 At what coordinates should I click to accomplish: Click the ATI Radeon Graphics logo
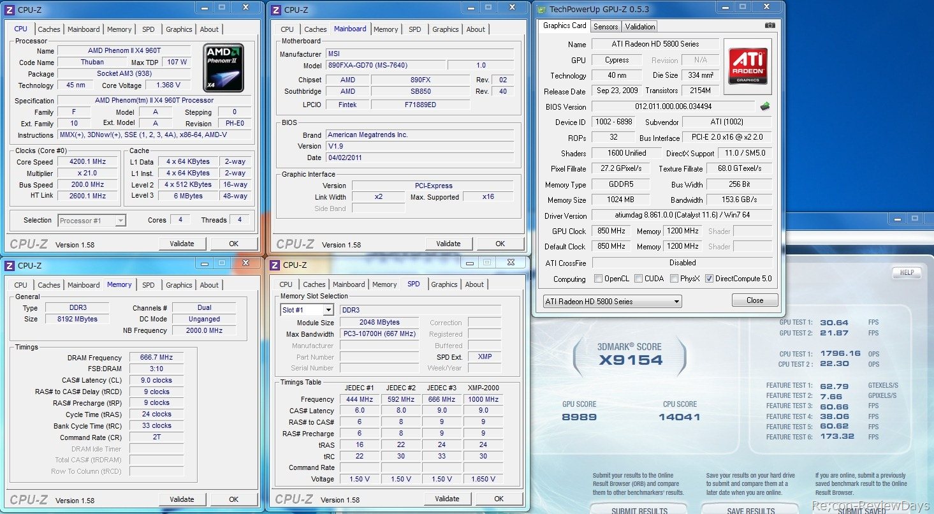click(x=748, y=66)
